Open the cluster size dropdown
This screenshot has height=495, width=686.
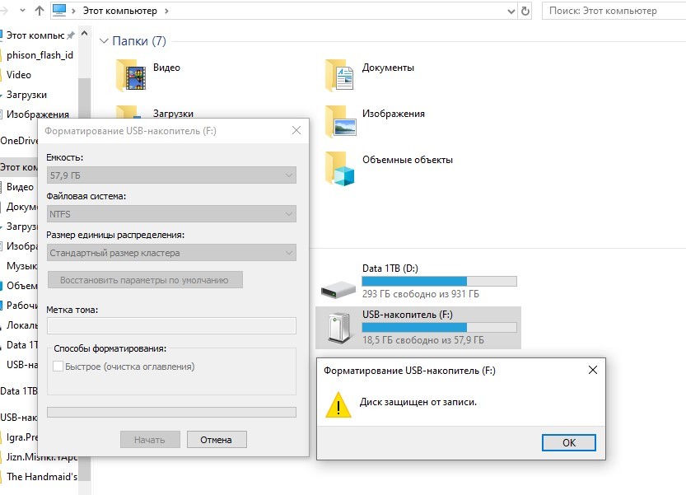point(171,253)
